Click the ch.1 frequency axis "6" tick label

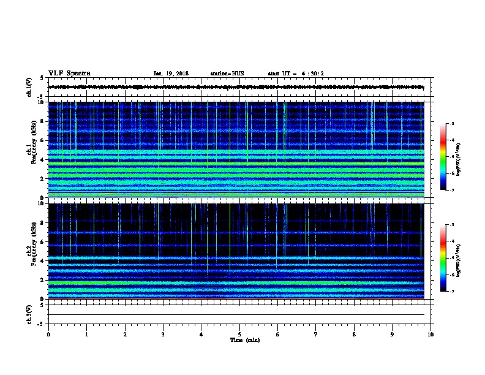tap(43, 140)
